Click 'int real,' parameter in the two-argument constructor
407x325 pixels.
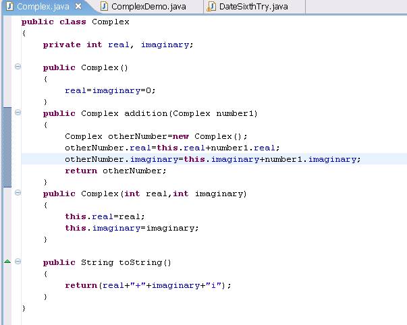coord(148,194)
